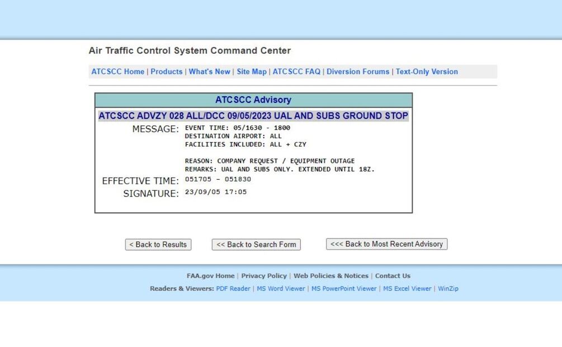This screenshot has height=347, width=562.
Task: Switch to Text-Only Version
Action: click(427, 72)
